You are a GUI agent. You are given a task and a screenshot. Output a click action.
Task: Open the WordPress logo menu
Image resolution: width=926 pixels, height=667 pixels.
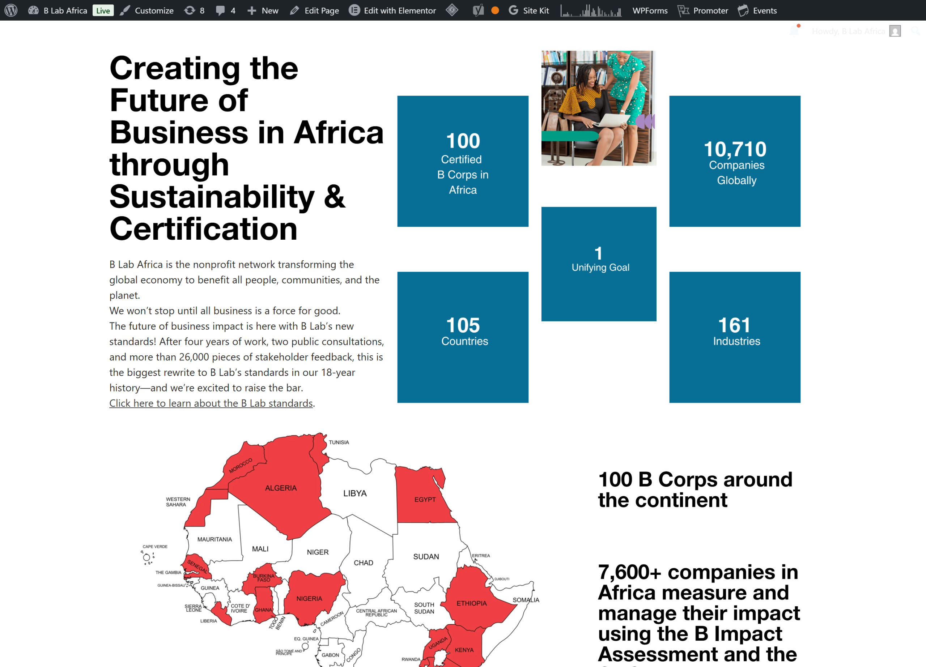[x=11, y=10]
